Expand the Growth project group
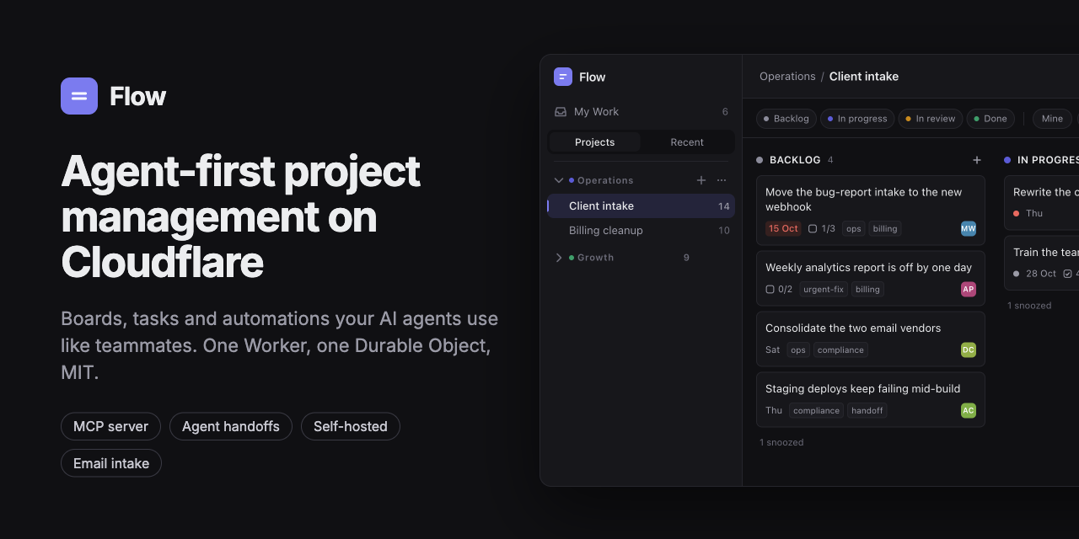 558,258
